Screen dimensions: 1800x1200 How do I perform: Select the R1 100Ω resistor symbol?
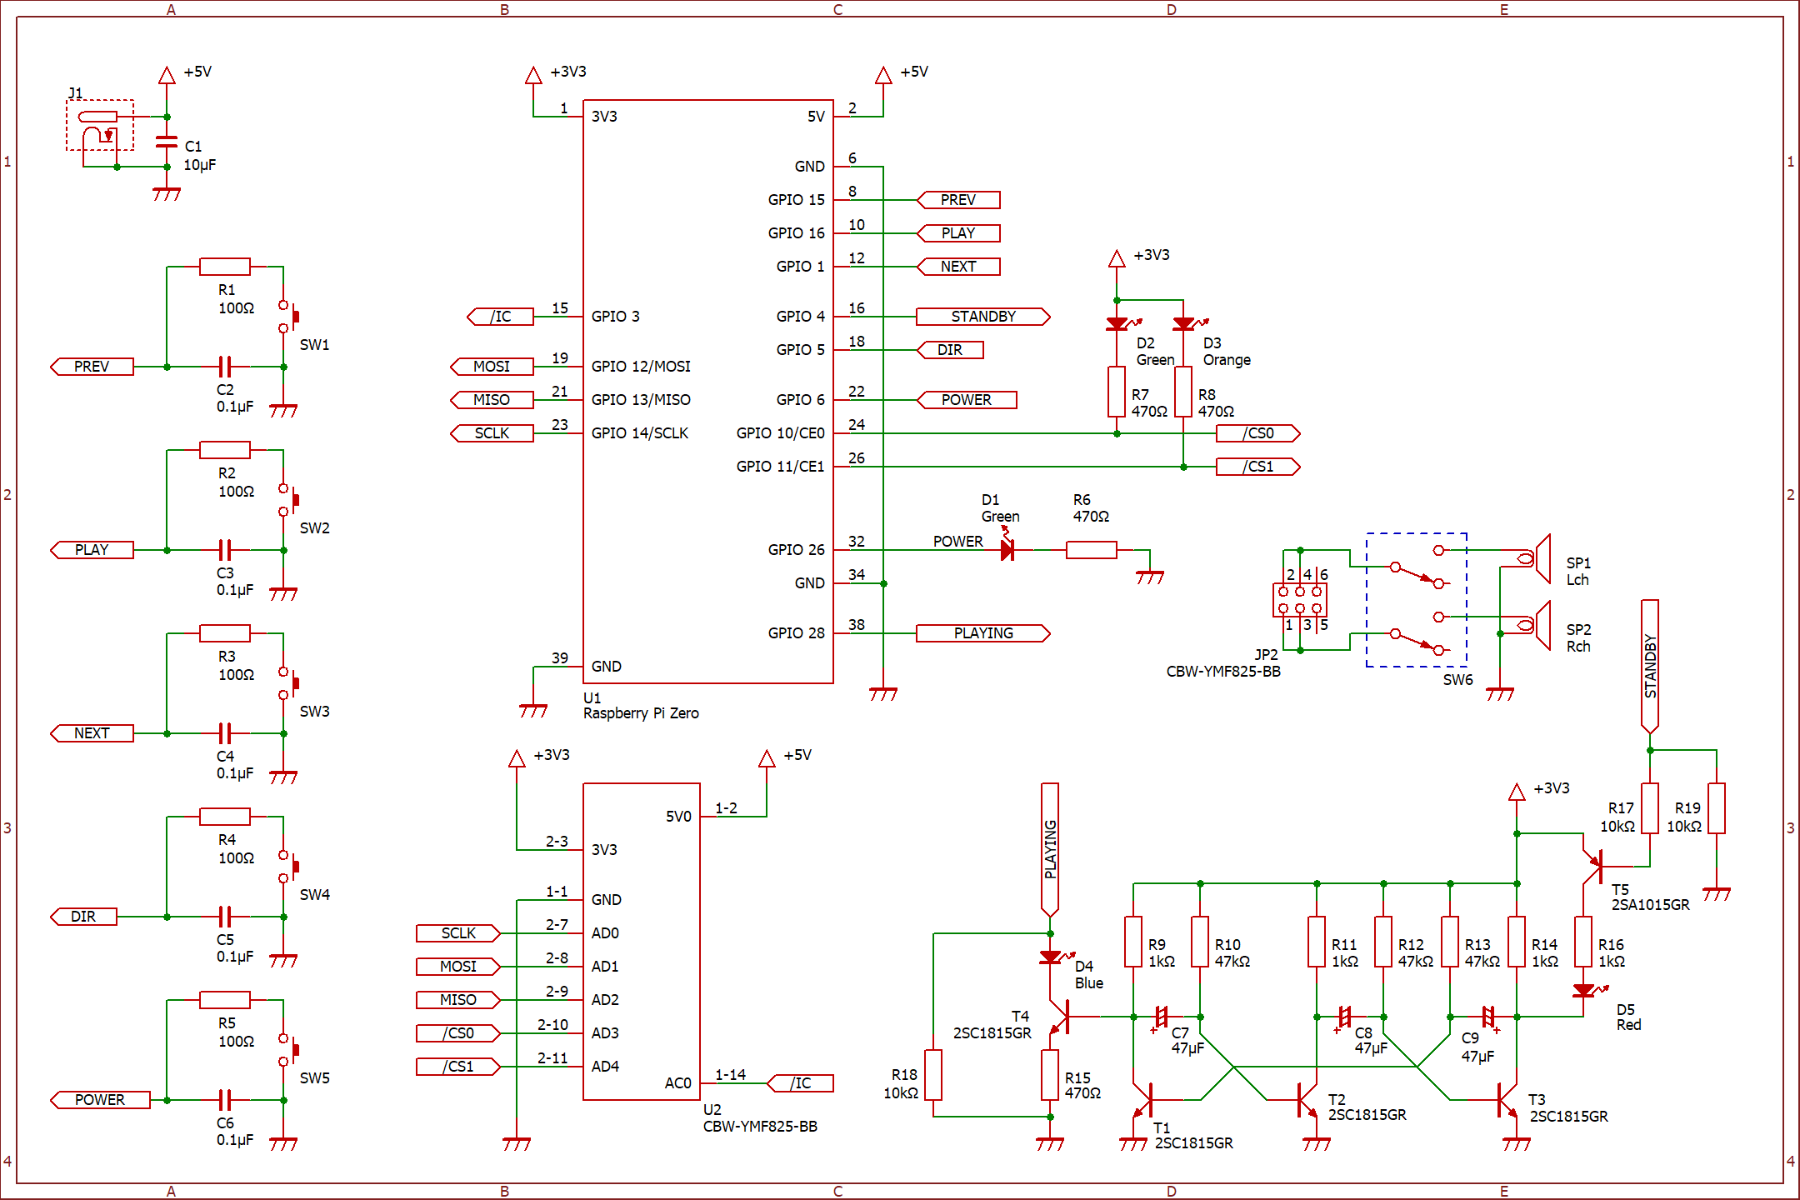(225, 267)
